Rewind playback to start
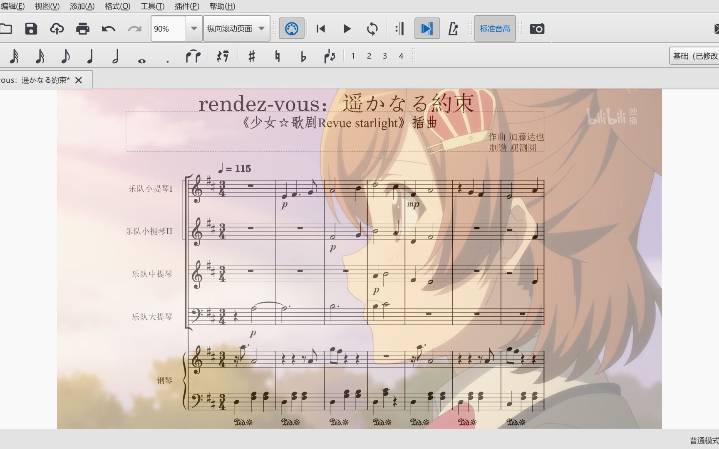 coord(321,29)
